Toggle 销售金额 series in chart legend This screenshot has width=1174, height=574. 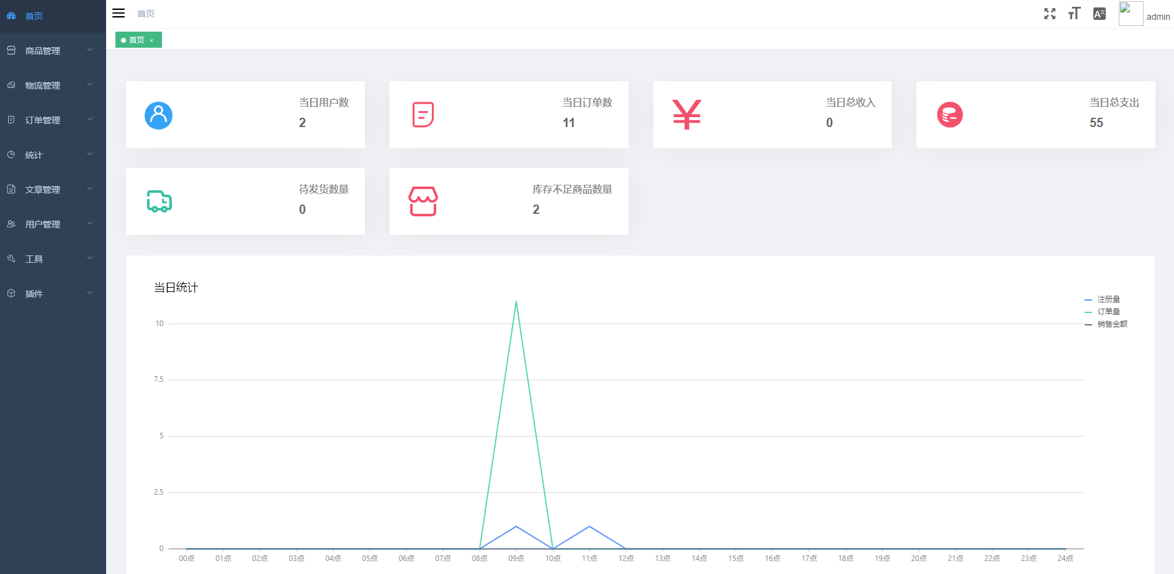click(1106, 324)
